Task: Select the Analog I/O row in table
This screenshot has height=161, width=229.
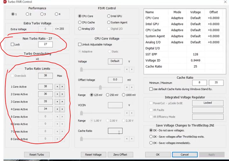Action: 183,42
